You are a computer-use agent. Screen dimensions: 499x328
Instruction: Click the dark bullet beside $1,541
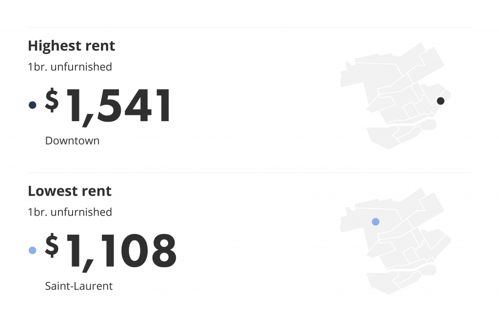tap(33, 105)
